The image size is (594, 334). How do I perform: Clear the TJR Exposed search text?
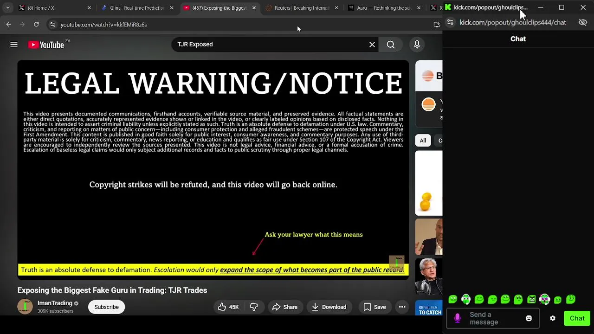click(x=372, y=45)
